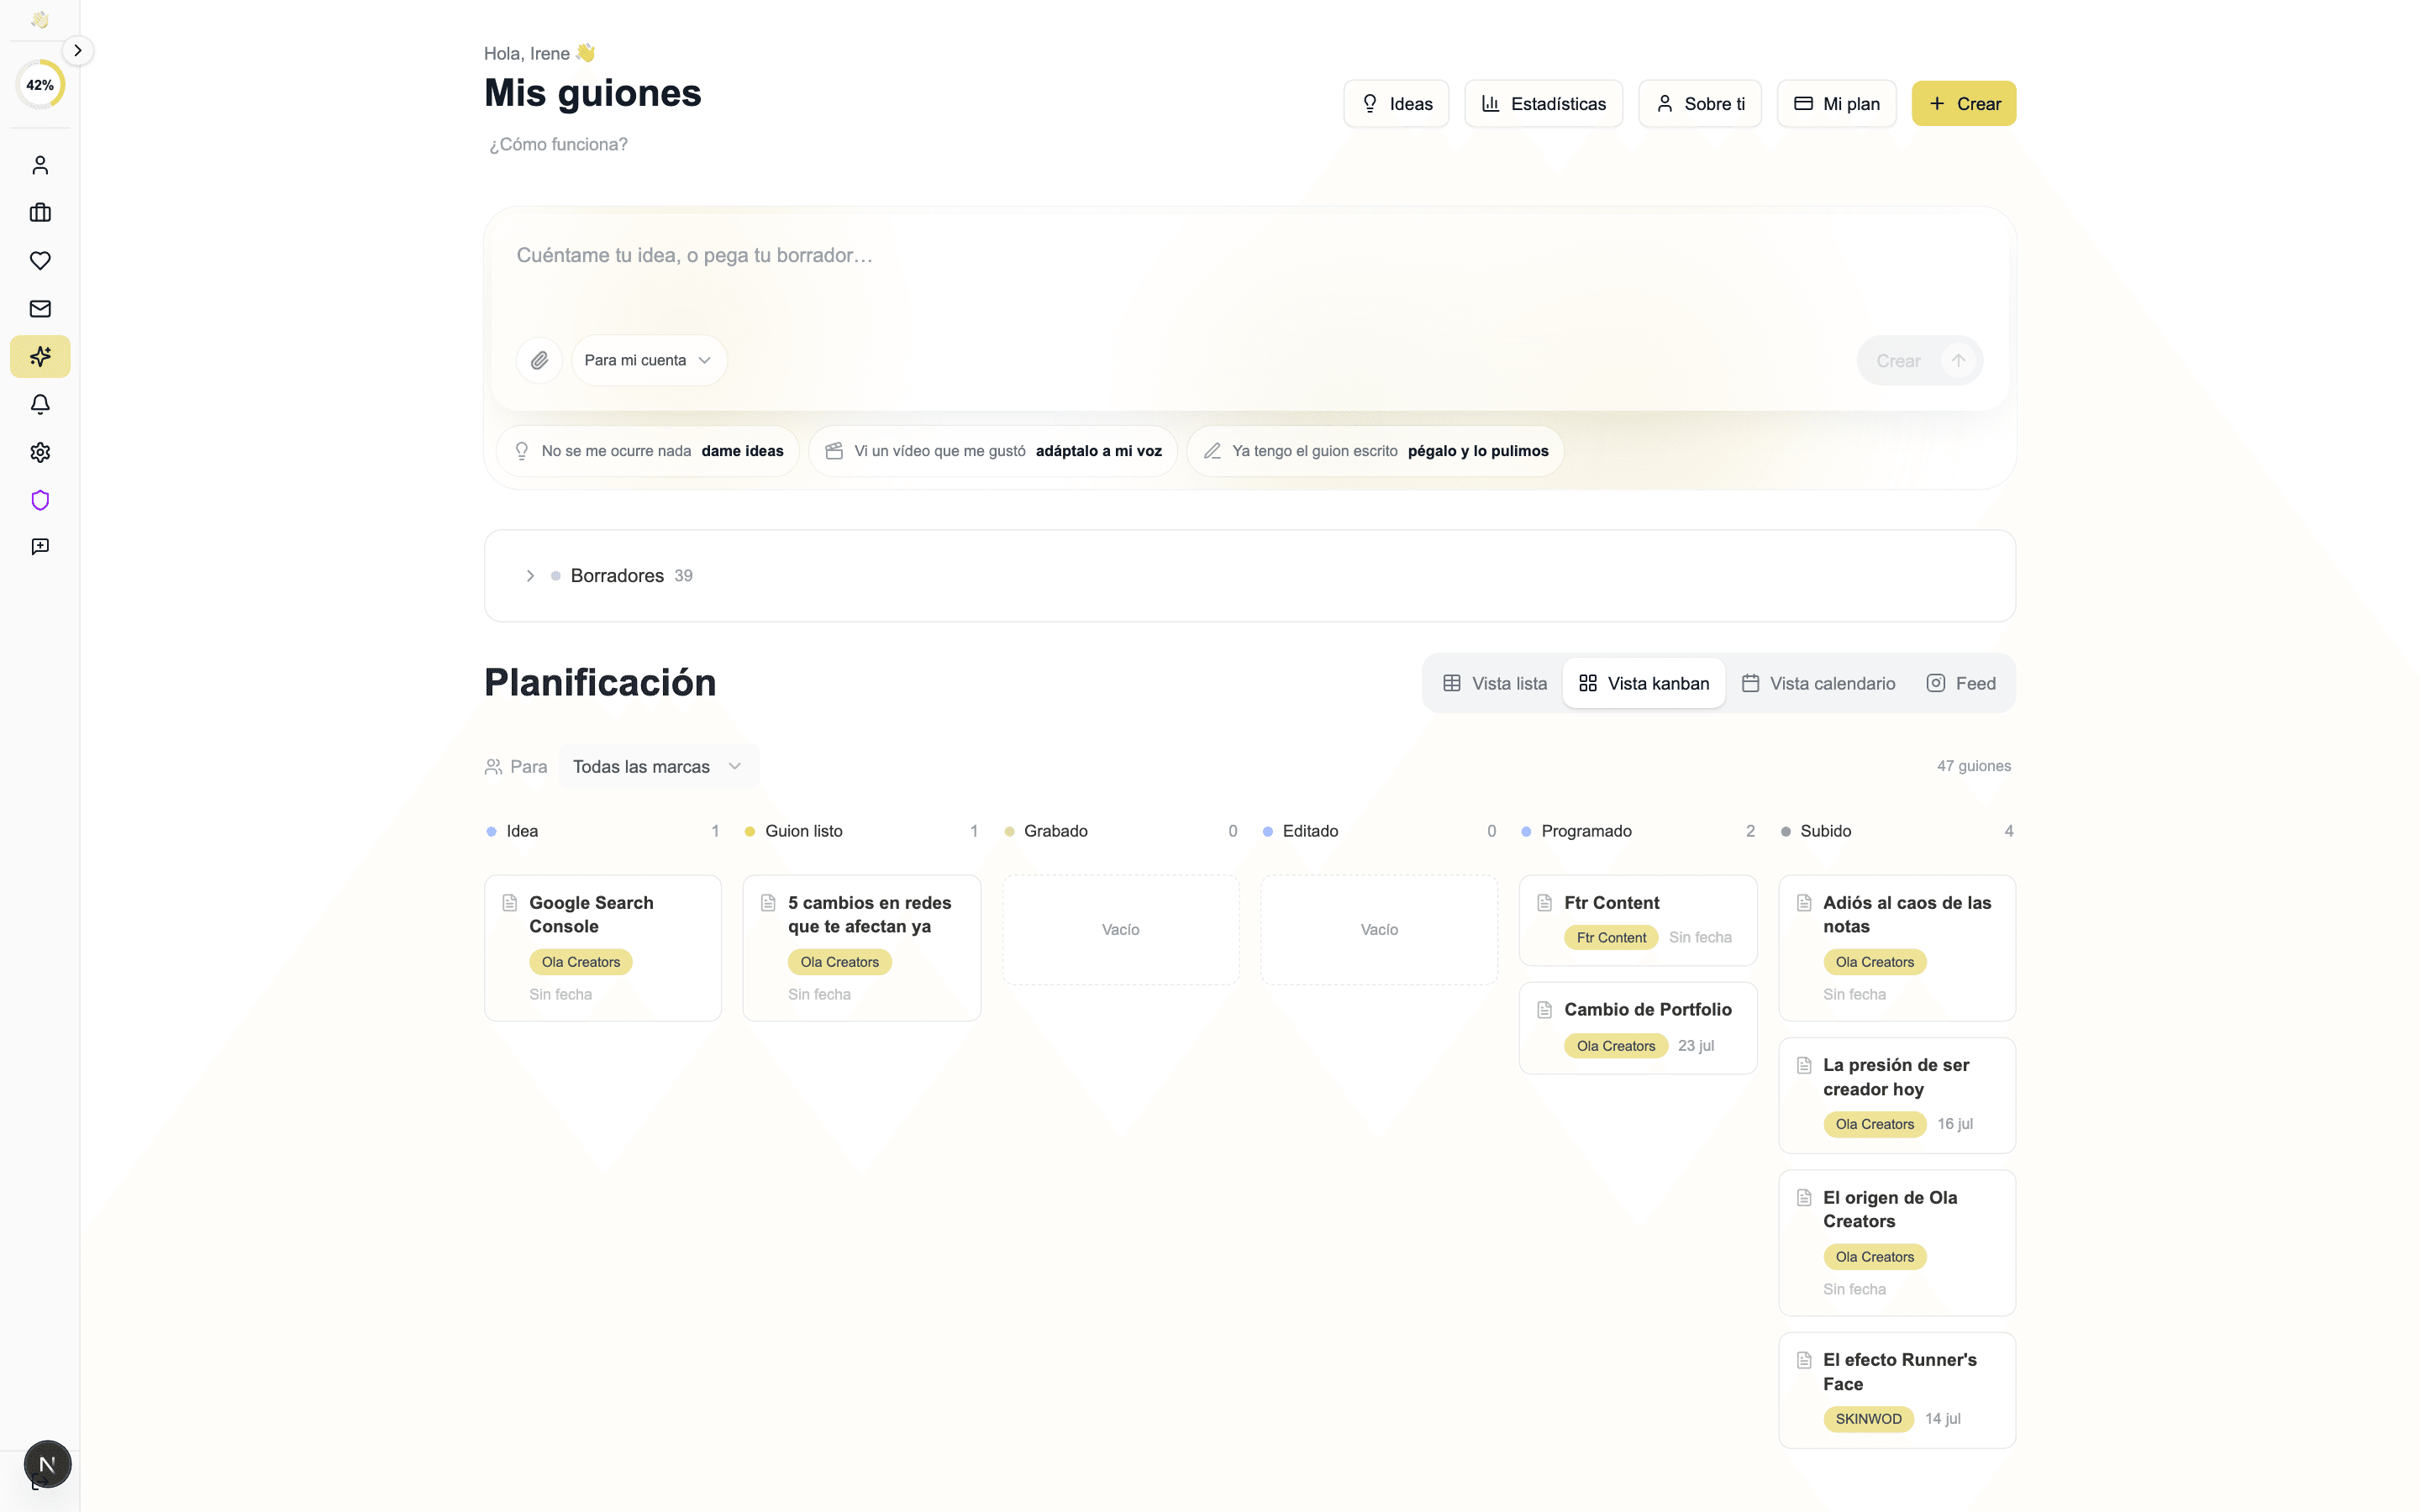
Task: Open the briefcase icon in sidebar
Action: (x=40, y=213)
